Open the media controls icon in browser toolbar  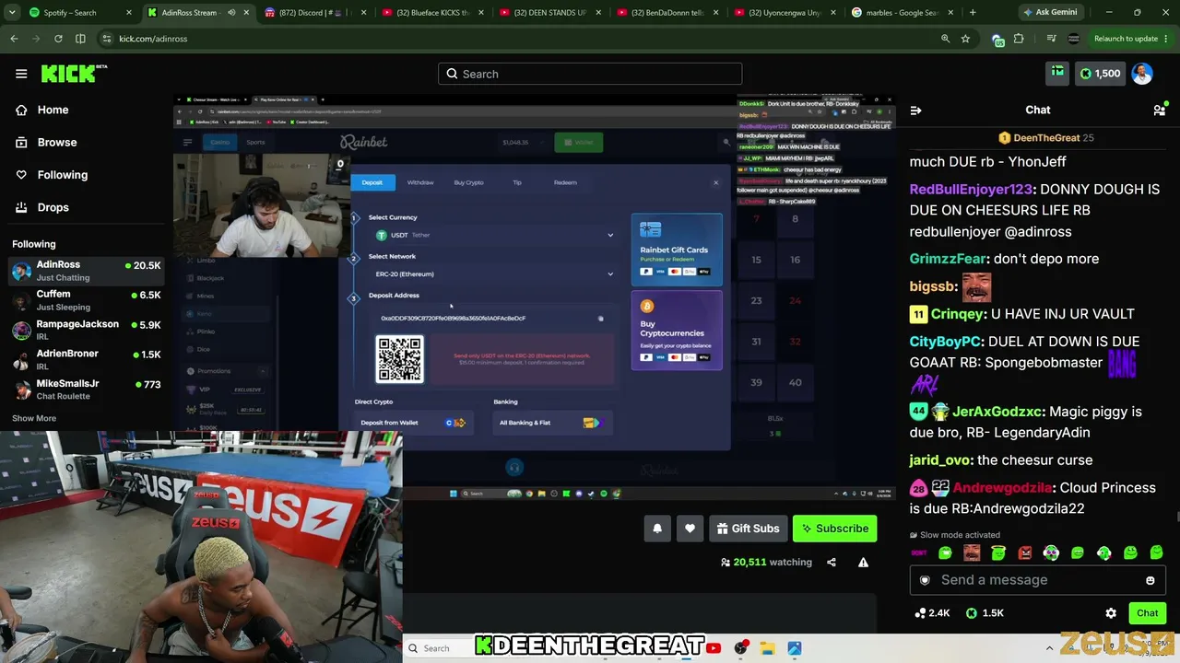pos(1051,39)
